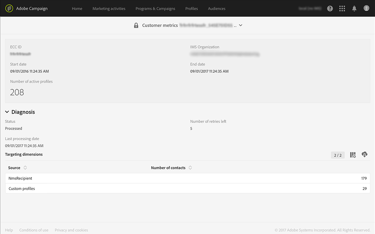
Task: Go to the Home menu
Action: point(77,9)
